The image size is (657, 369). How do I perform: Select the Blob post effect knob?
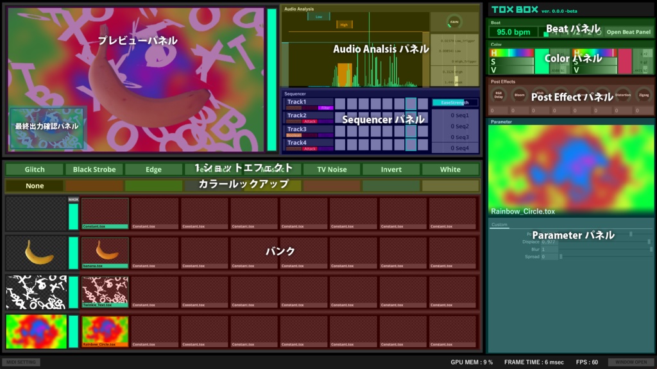tap(539, 95)
